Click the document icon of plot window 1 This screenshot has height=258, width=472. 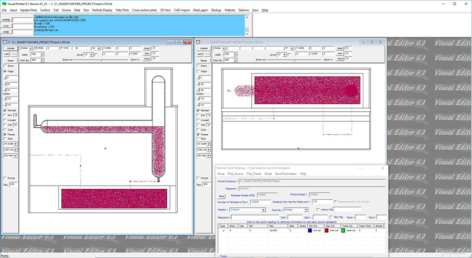pyautogui.click(x=5, y=42)
